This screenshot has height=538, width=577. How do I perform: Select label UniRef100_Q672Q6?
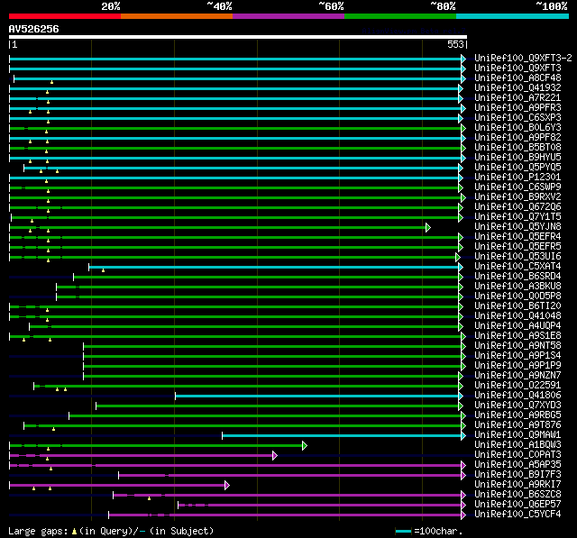pyautogui.click(x=517, y=207)
